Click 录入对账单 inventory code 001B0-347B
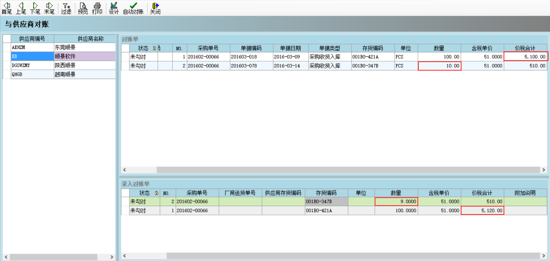 coord(326,201)
